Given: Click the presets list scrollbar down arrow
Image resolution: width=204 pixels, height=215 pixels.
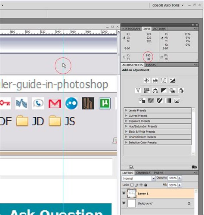Looking at the screenshot, I should [x=193, y=153].
